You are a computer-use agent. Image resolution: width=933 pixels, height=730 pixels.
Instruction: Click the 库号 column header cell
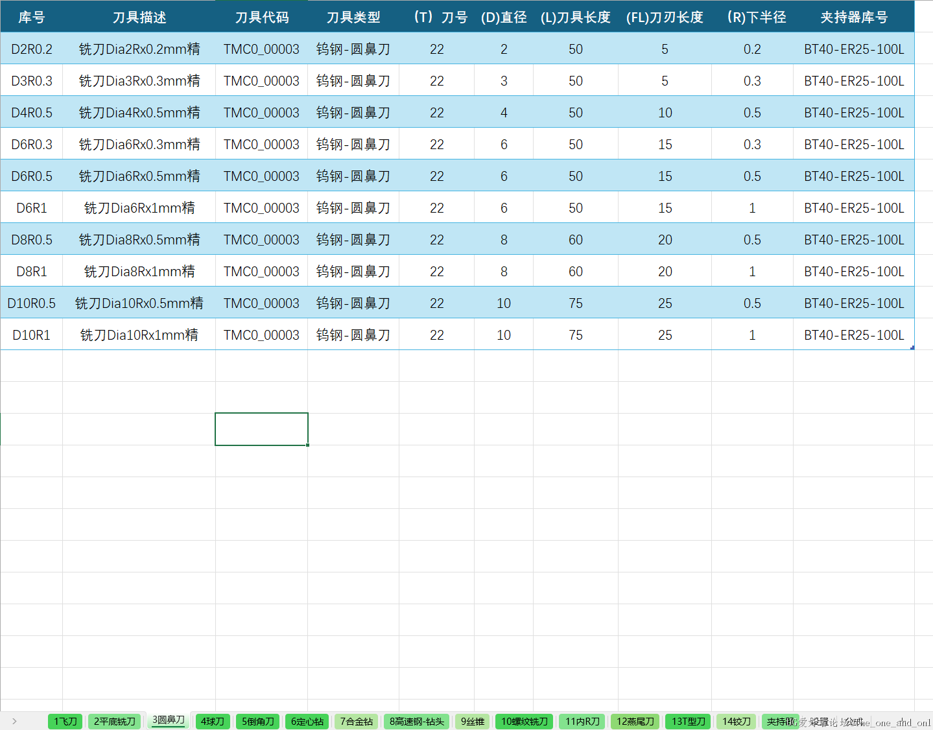coord(32,17)
